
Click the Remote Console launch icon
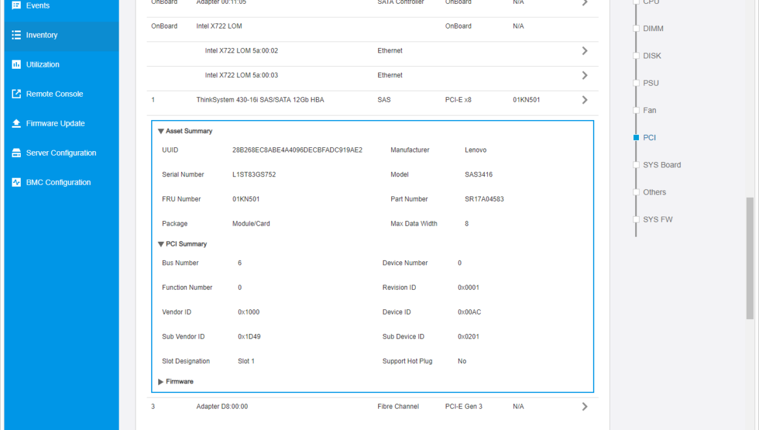[16, 94]
